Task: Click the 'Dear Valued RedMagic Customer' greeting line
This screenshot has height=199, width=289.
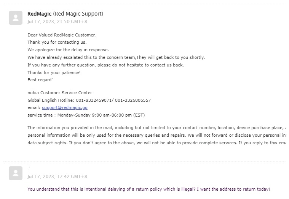Action: click(62, 35)
